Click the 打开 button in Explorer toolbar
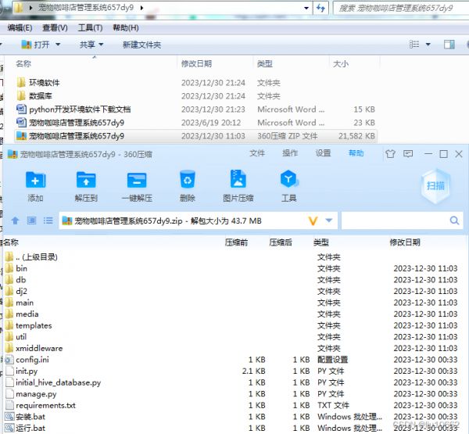Screen dimensions: 469x434 tap(35, 45)
